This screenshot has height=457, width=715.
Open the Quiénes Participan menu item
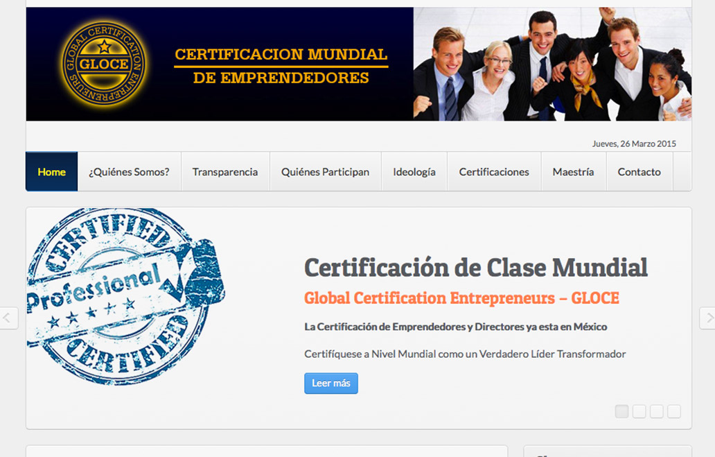tap(325, 172)
